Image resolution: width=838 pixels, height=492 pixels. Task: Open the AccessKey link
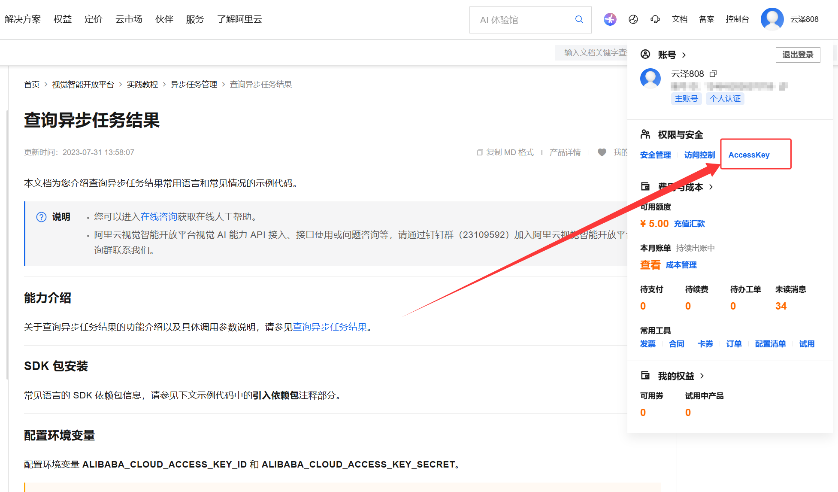(749, 155)
